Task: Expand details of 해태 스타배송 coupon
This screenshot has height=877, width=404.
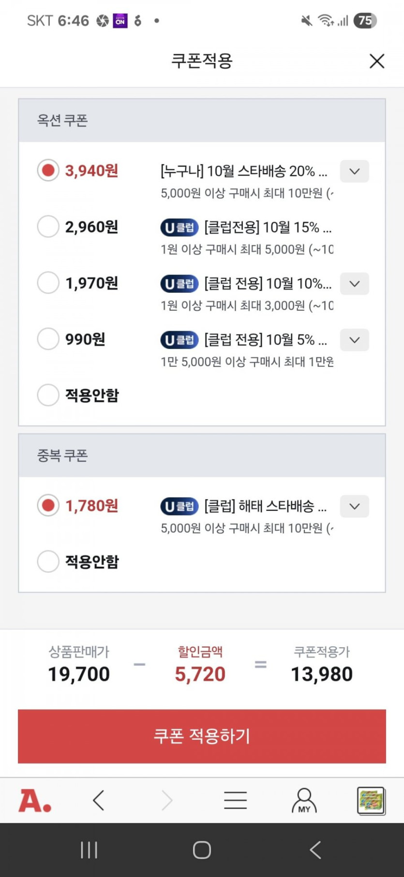Action: tap(354, 507)
